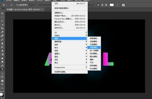The width and height of the screenshot is (152, 99).
Task: Select the Rectangle shape tool
Action: [x=2, y=77]
